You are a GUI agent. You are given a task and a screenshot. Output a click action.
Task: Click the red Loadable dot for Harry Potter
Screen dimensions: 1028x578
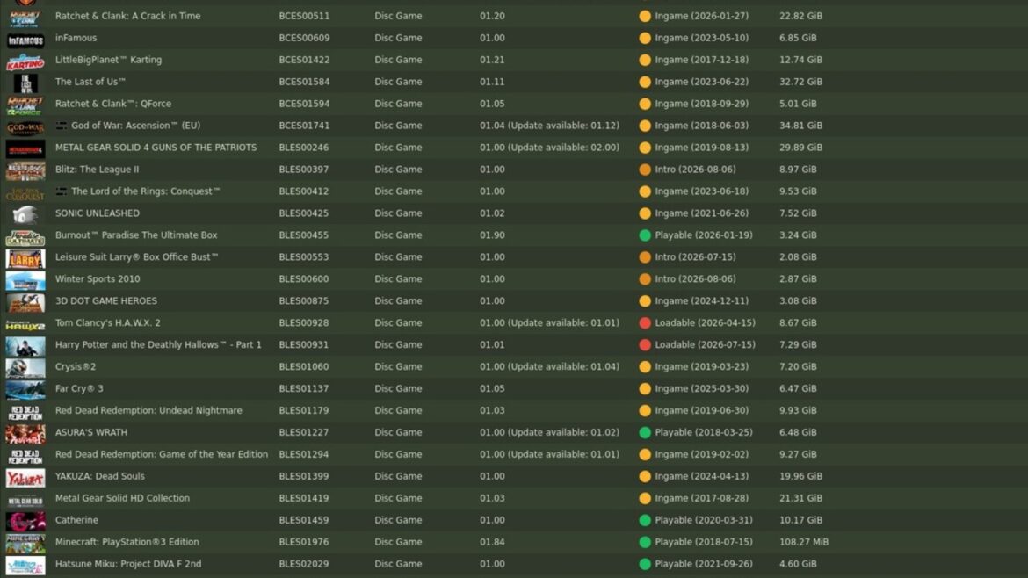tap(645, 344)
